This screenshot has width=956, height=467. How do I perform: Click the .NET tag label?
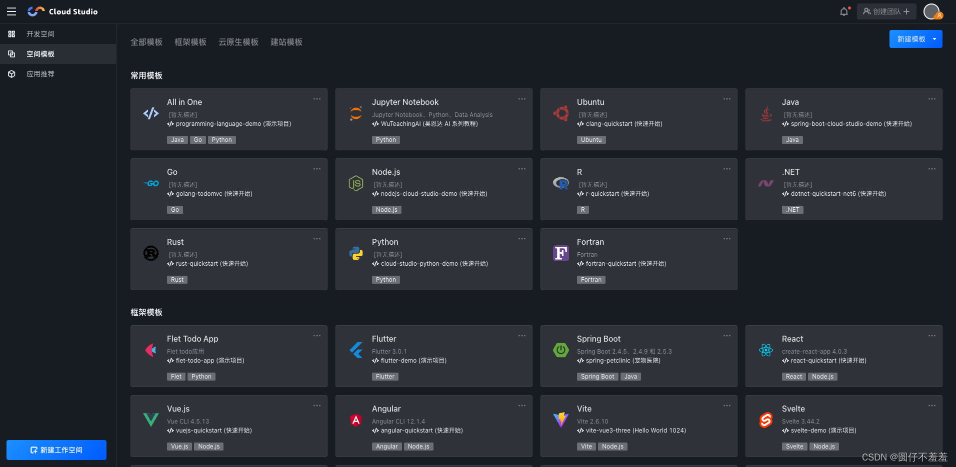pos(792,210)
